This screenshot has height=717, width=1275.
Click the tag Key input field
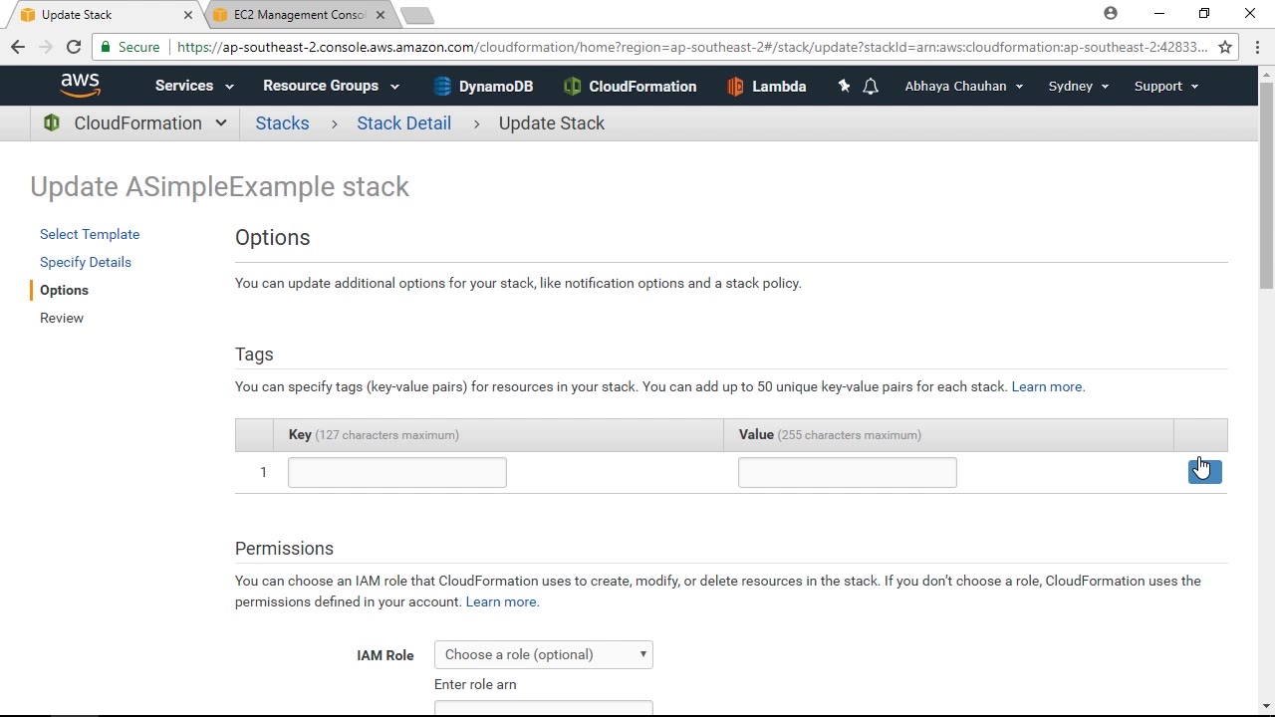pos(397,472)
